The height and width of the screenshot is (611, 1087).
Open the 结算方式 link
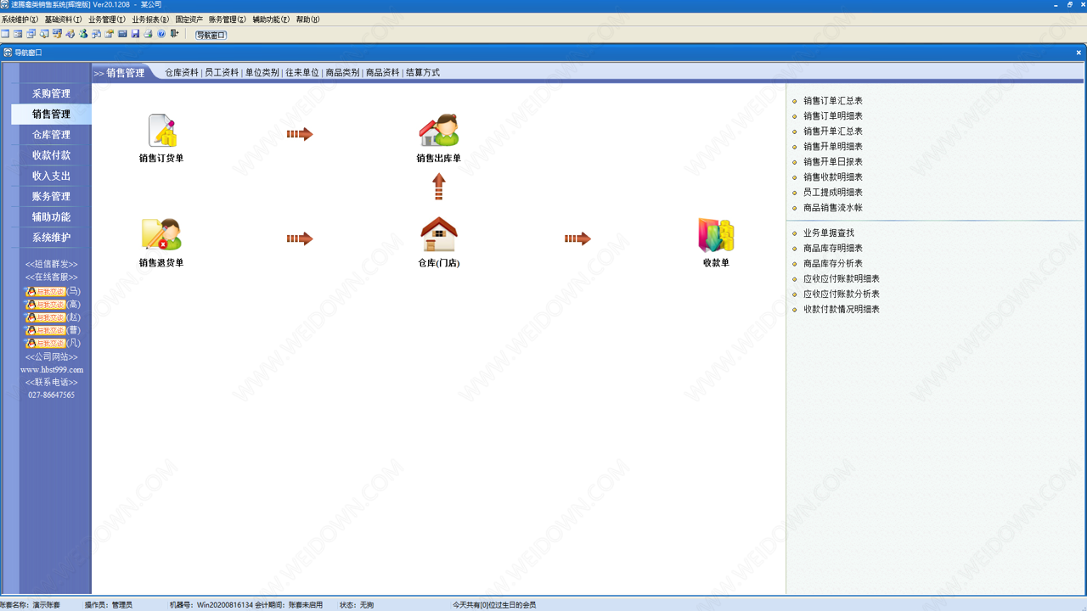click(423, 73)
